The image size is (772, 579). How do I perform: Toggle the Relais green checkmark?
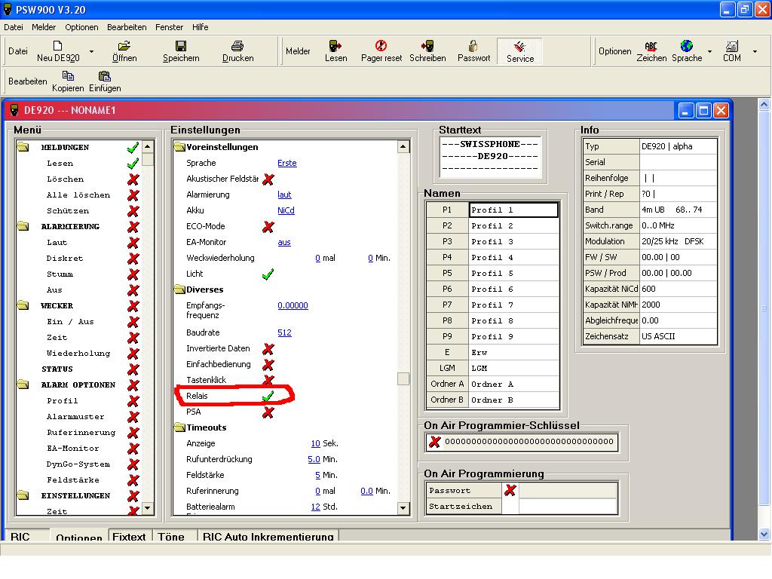[268, 396]
